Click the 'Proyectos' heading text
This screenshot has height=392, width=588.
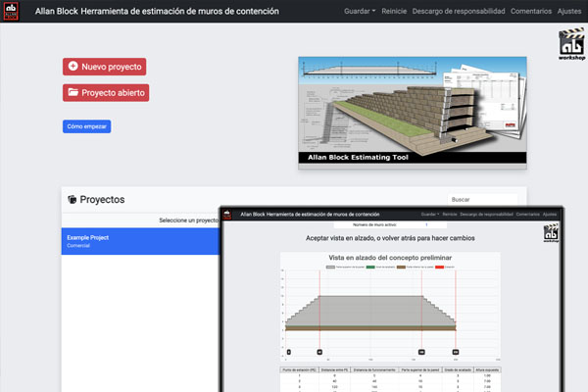coord(102,200)
